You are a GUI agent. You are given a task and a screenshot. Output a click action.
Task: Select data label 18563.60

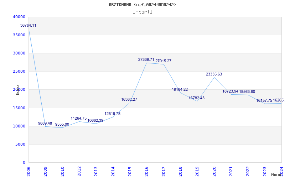[247, 92]
